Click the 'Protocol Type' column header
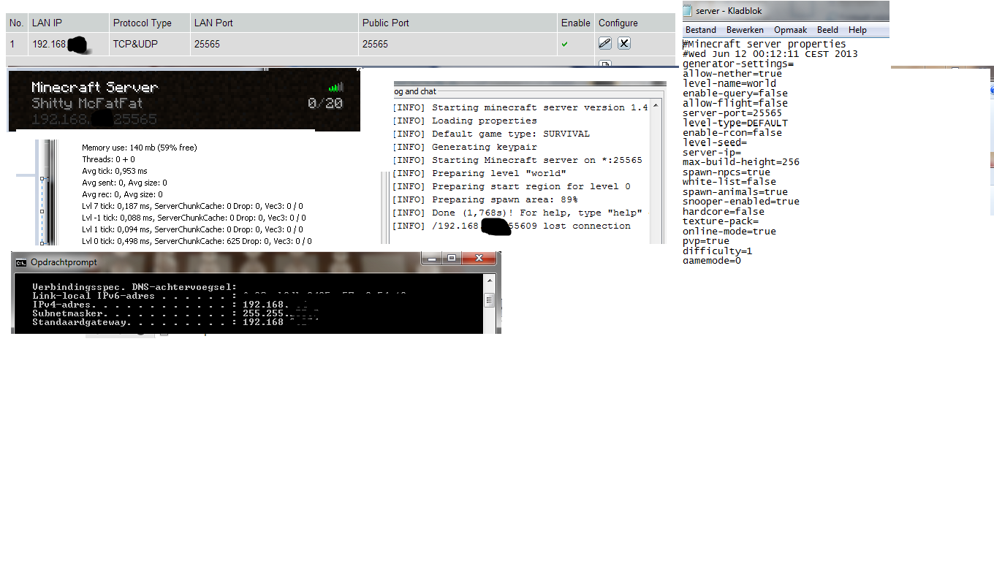The height and width of the screenshot is (561, 994). tap(142, 23)
